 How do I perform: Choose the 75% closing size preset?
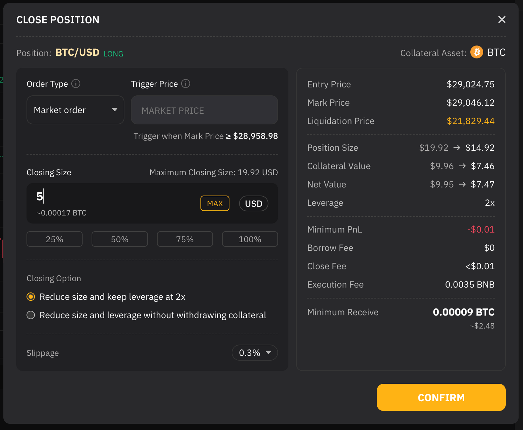point(185,239)
